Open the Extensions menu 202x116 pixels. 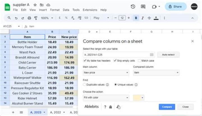click(90, 10)
